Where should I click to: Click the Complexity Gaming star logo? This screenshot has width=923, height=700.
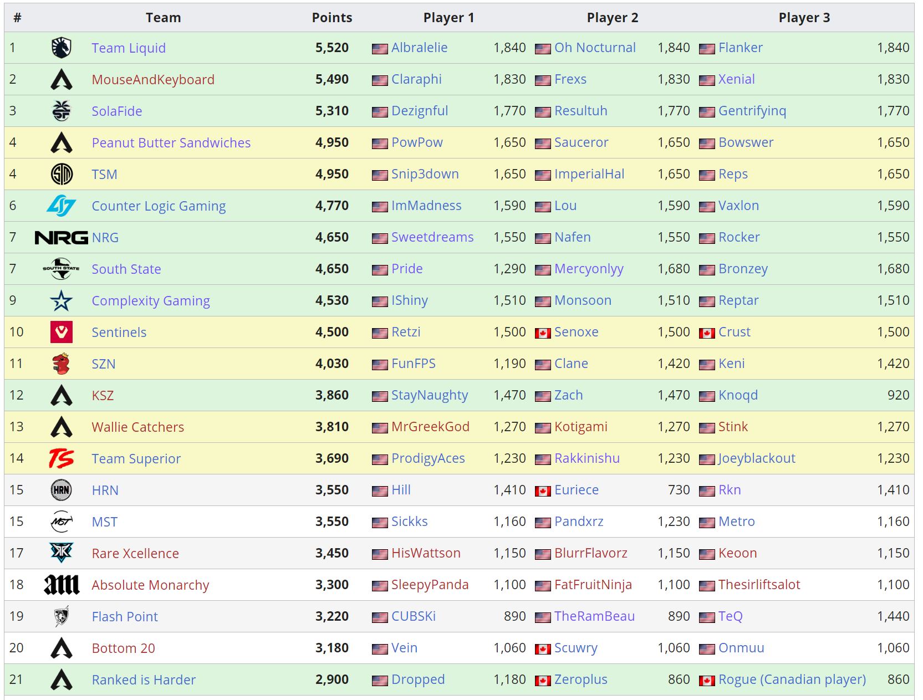[62, 300]
